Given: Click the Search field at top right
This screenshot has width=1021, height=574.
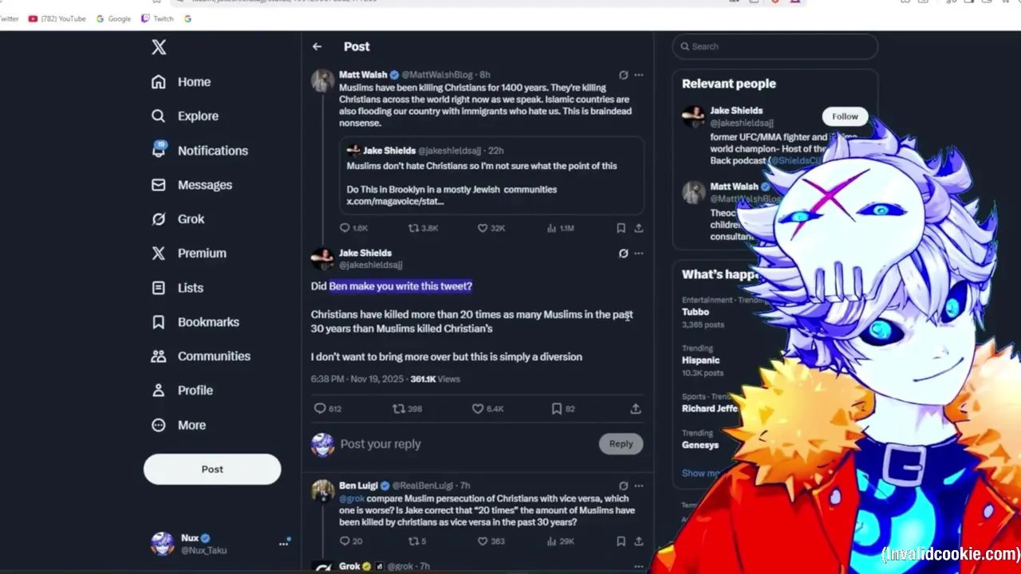Looking at the screenshot, I should 775,46.
